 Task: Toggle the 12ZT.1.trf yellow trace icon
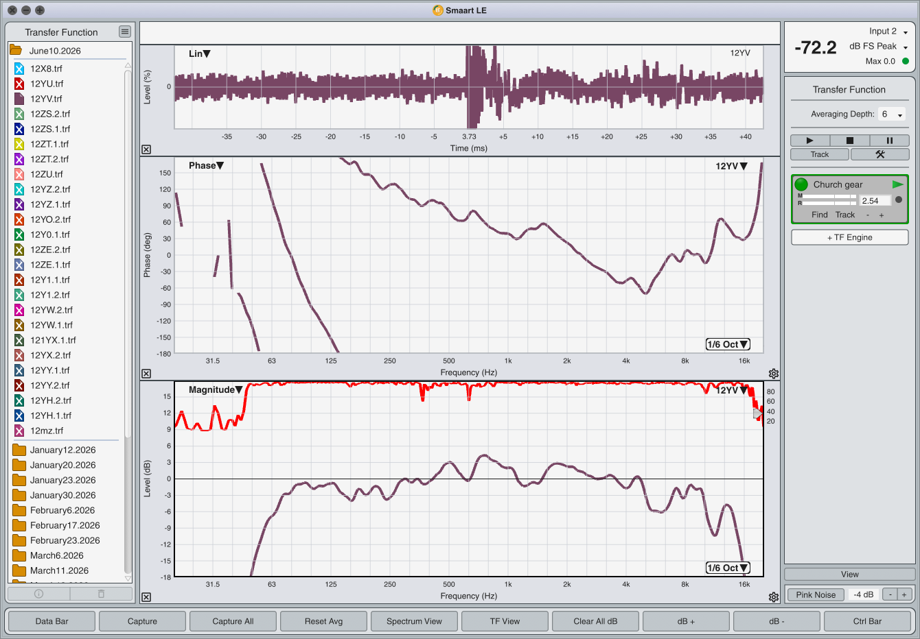[19, 144]
